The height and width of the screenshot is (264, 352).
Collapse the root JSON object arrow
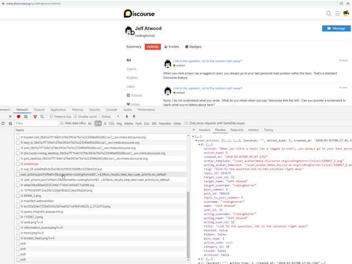(193, 136)
